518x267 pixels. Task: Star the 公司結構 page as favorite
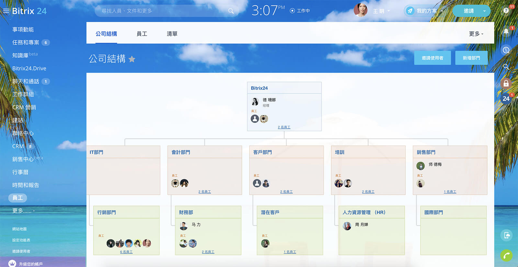pos(132,59)
